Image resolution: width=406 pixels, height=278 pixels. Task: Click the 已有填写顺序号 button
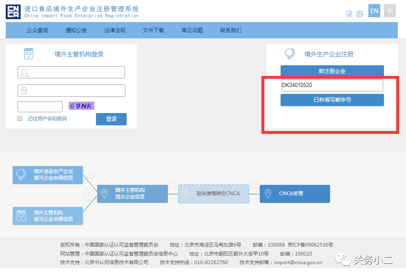(332, 100)
